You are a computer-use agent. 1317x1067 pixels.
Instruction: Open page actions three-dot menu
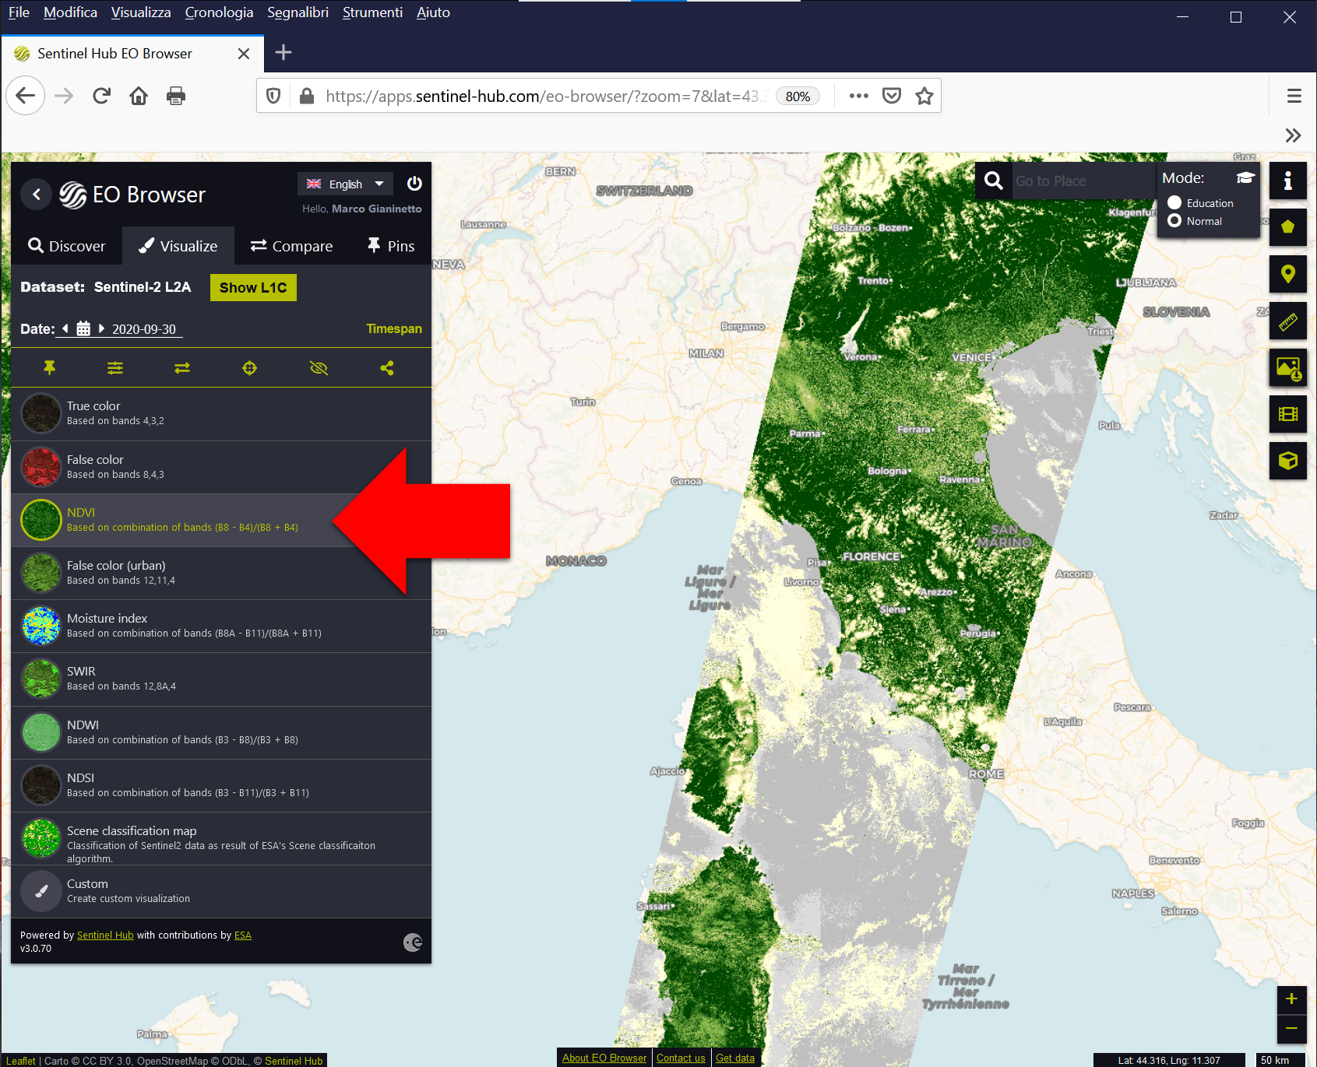[858, 96]
